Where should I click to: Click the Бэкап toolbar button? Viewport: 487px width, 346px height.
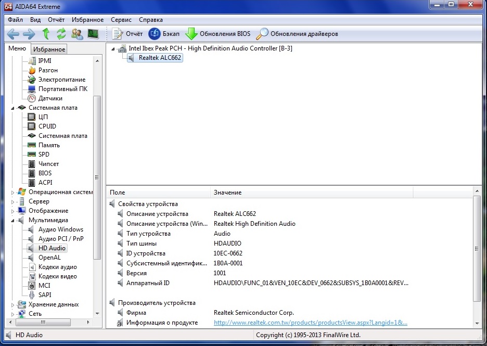pyautogui.click(x=164, y=34)
